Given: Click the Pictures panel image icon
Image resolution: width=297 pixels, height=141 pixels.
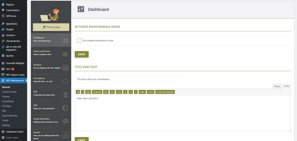Looking at the screenshot, I should pos(66,67).
